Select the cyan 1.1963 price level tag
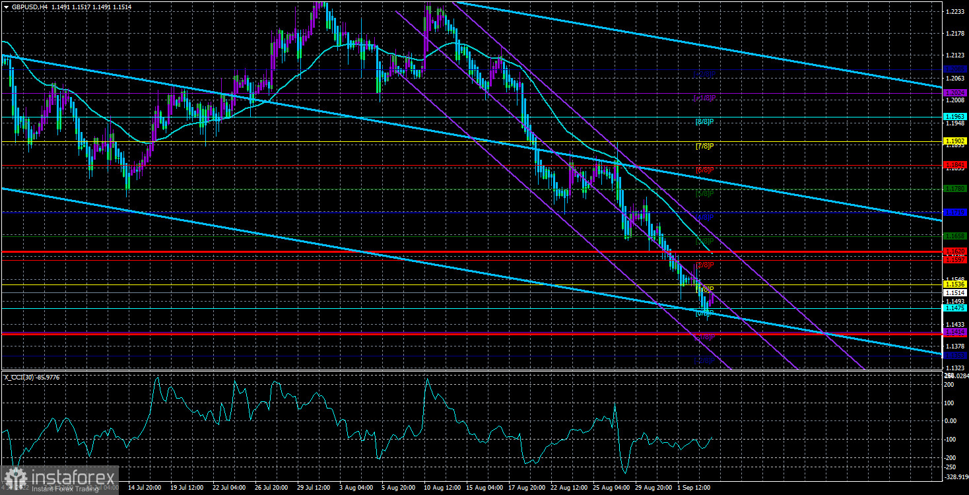The width and height of the screenshot is (969, 495). coord(955,116)
